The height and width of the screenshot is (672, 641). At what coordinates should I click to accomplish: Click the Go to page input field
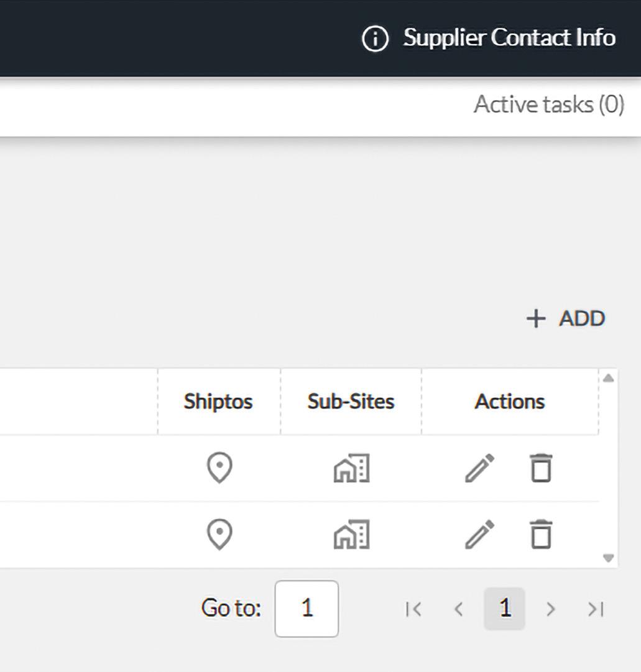(x=307, y=609)
